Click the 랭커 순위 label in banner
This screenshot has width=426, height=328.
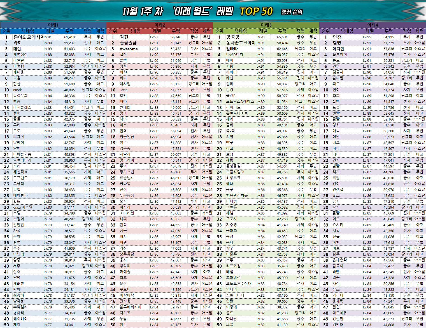[292, 12]
